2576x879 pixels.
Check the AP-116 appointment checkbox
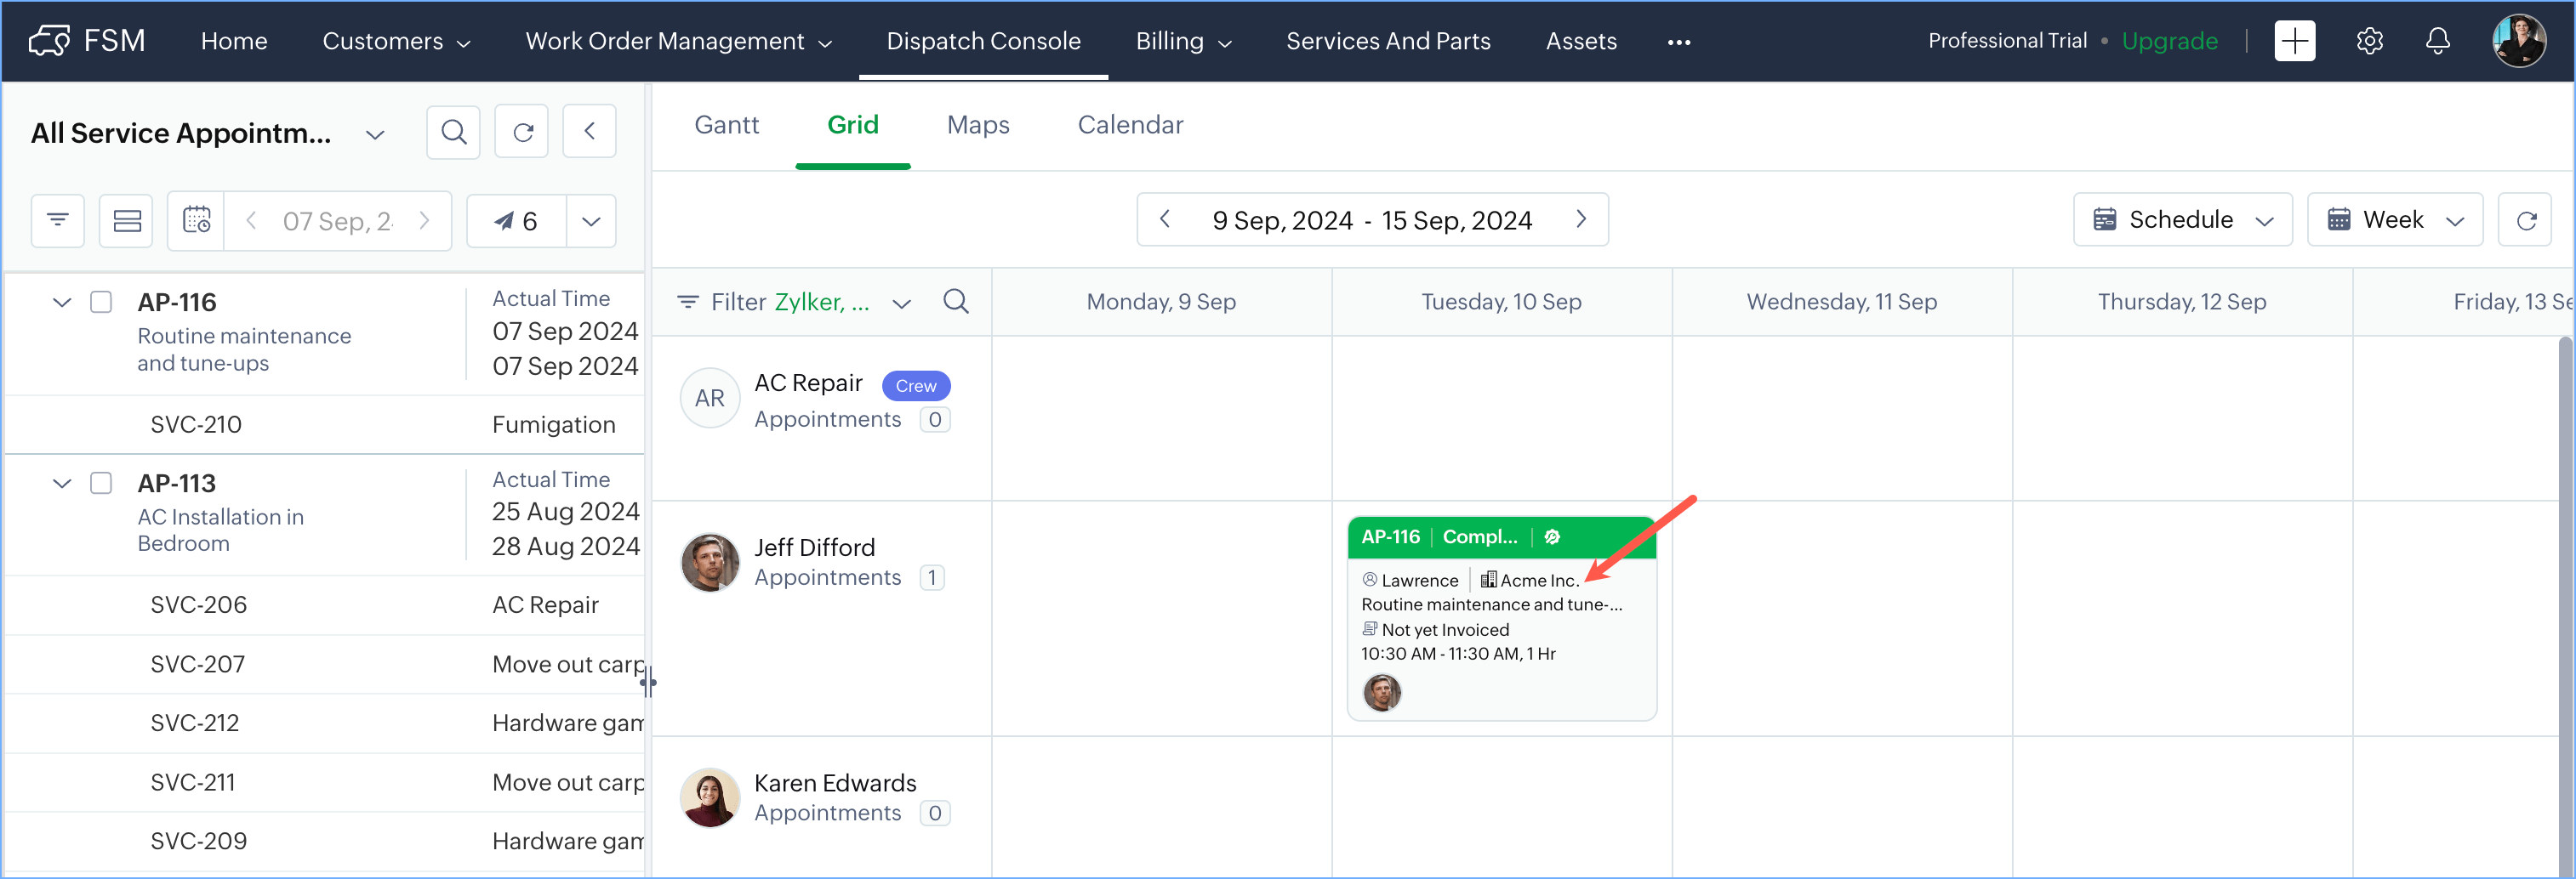pyautogui.click(x=101, y=302)
